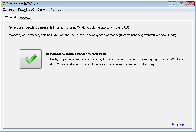Open the Przeglądać menu
The width and height of the screenshot is (196, 132).
[x=26, y=10]
